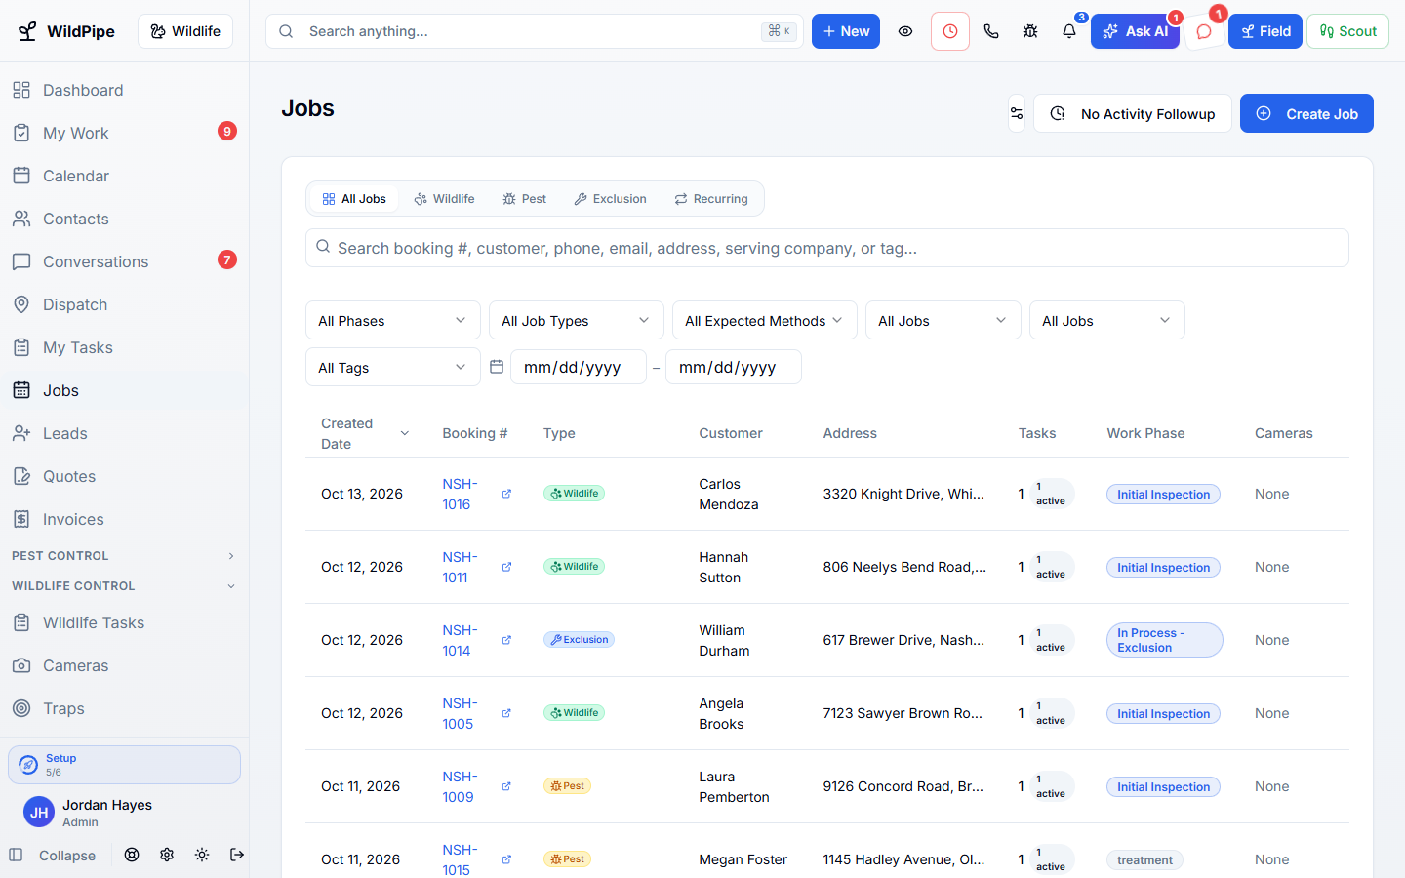Image resolution: width=1405 pixels, height=878 pixels.
Task: Click the jobs search booking field
Action: click(827, 248)
